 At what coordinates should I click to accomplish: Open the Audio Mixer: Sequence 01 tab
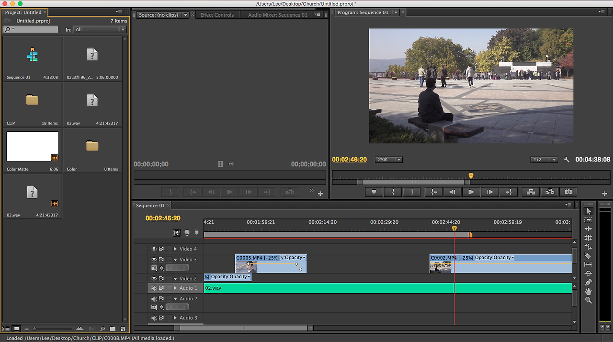pyautogui.click(x=277, y=15)
